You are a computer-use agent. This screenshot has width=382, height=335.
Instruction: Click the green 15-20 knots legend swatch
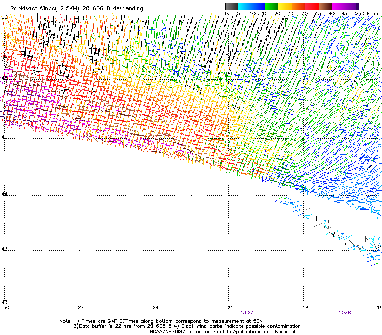pyautogui.click(x=272, y=6)
